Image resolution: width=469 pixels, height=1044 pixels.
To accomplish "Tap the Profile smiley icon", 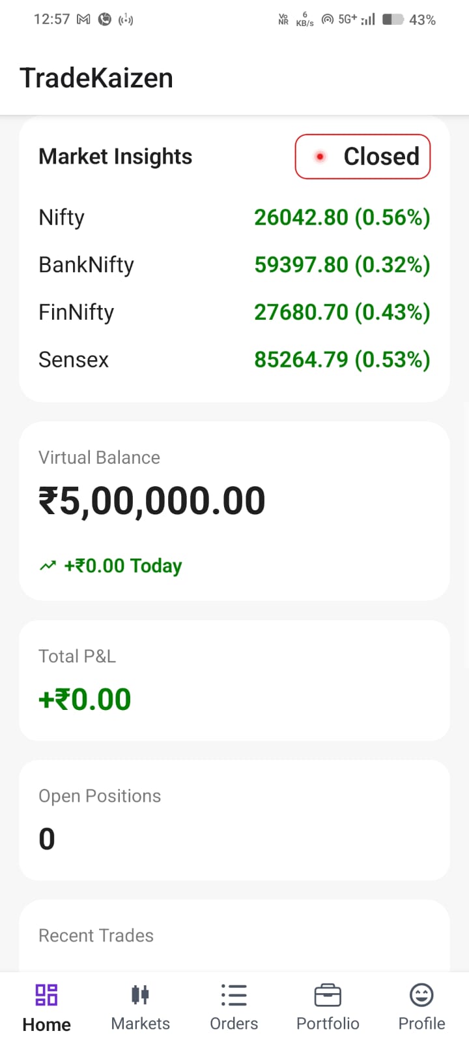I will (x=421, y=995).
